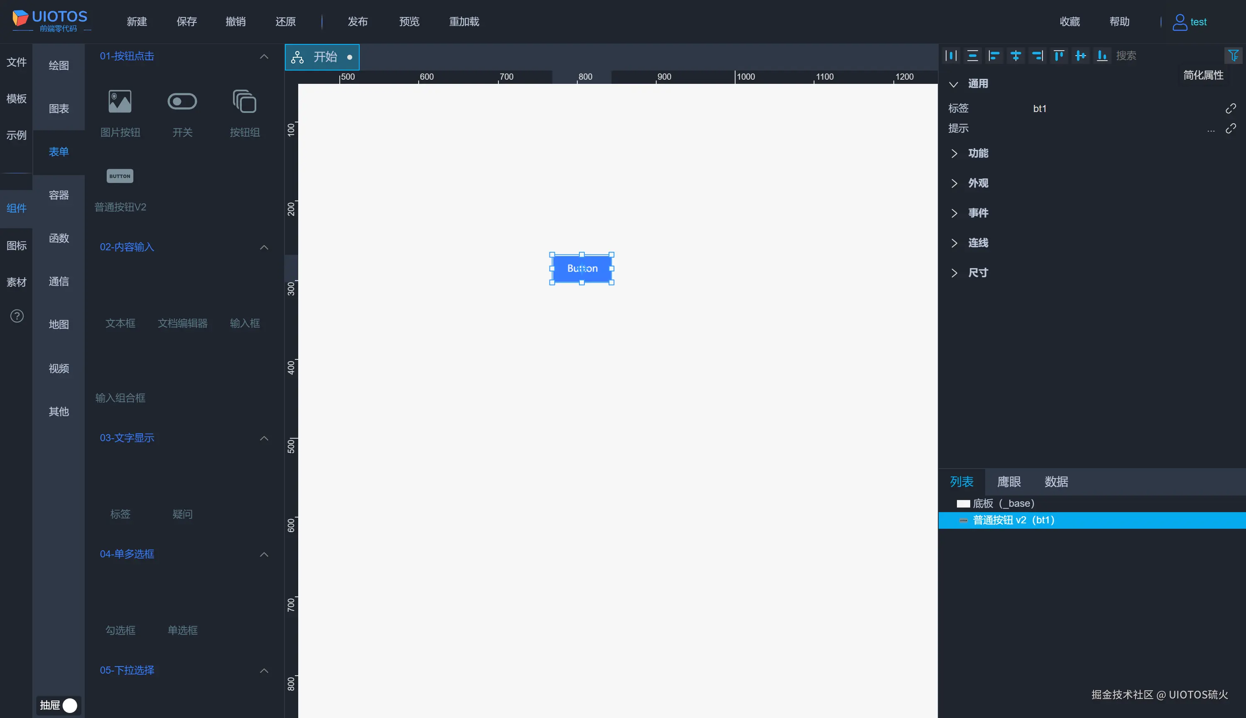Image resolution: width=1246 pixels, height=718 pixels.
Task: Align selection to bottom edge
Action: [1102, 56]
